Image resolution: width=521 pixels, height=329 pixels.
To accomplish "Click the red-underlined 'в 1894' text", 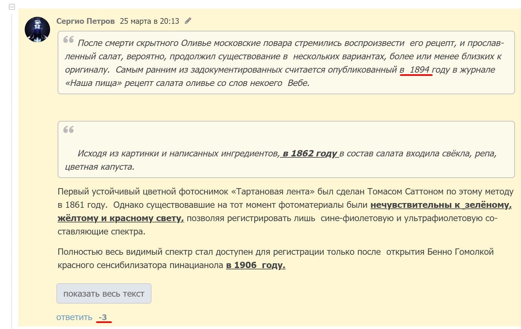I will click(x=416, y=70).
